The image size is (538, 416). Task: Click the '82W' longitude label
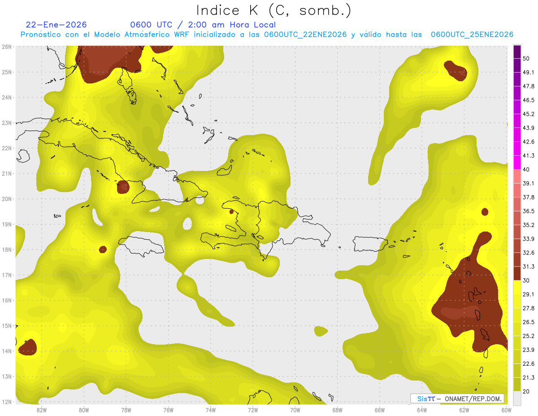click(42, 410)
